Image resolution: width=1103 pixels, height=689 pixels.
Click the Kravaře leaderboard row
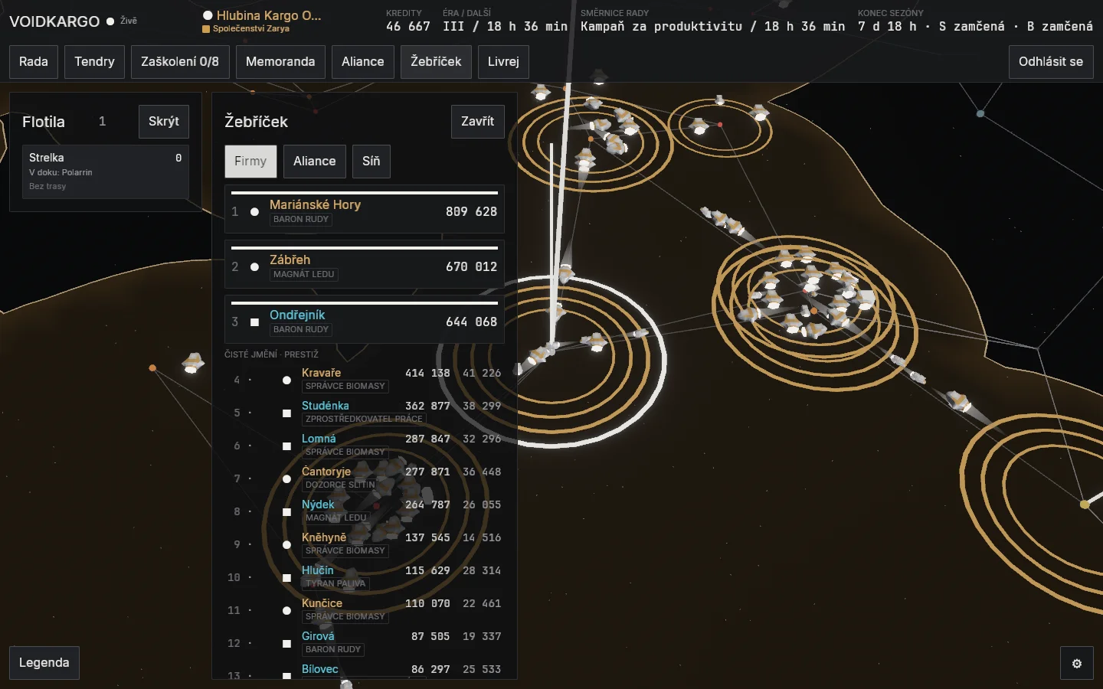coord(365,380)
